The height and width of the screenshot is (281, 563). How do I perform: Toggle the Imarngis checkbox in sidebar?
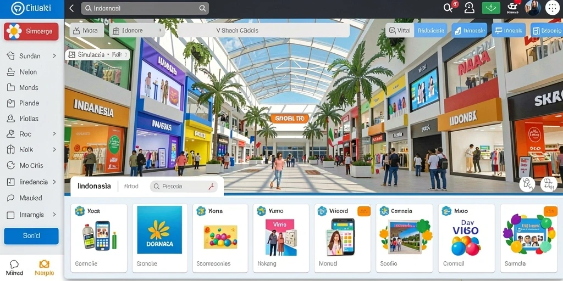11,215
